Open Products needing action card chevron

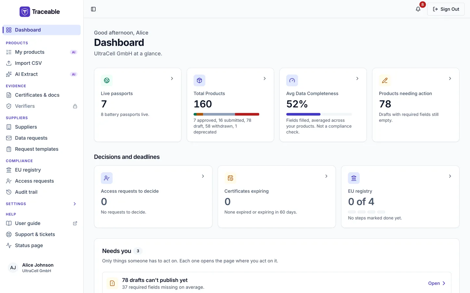(x=450, y=78)
